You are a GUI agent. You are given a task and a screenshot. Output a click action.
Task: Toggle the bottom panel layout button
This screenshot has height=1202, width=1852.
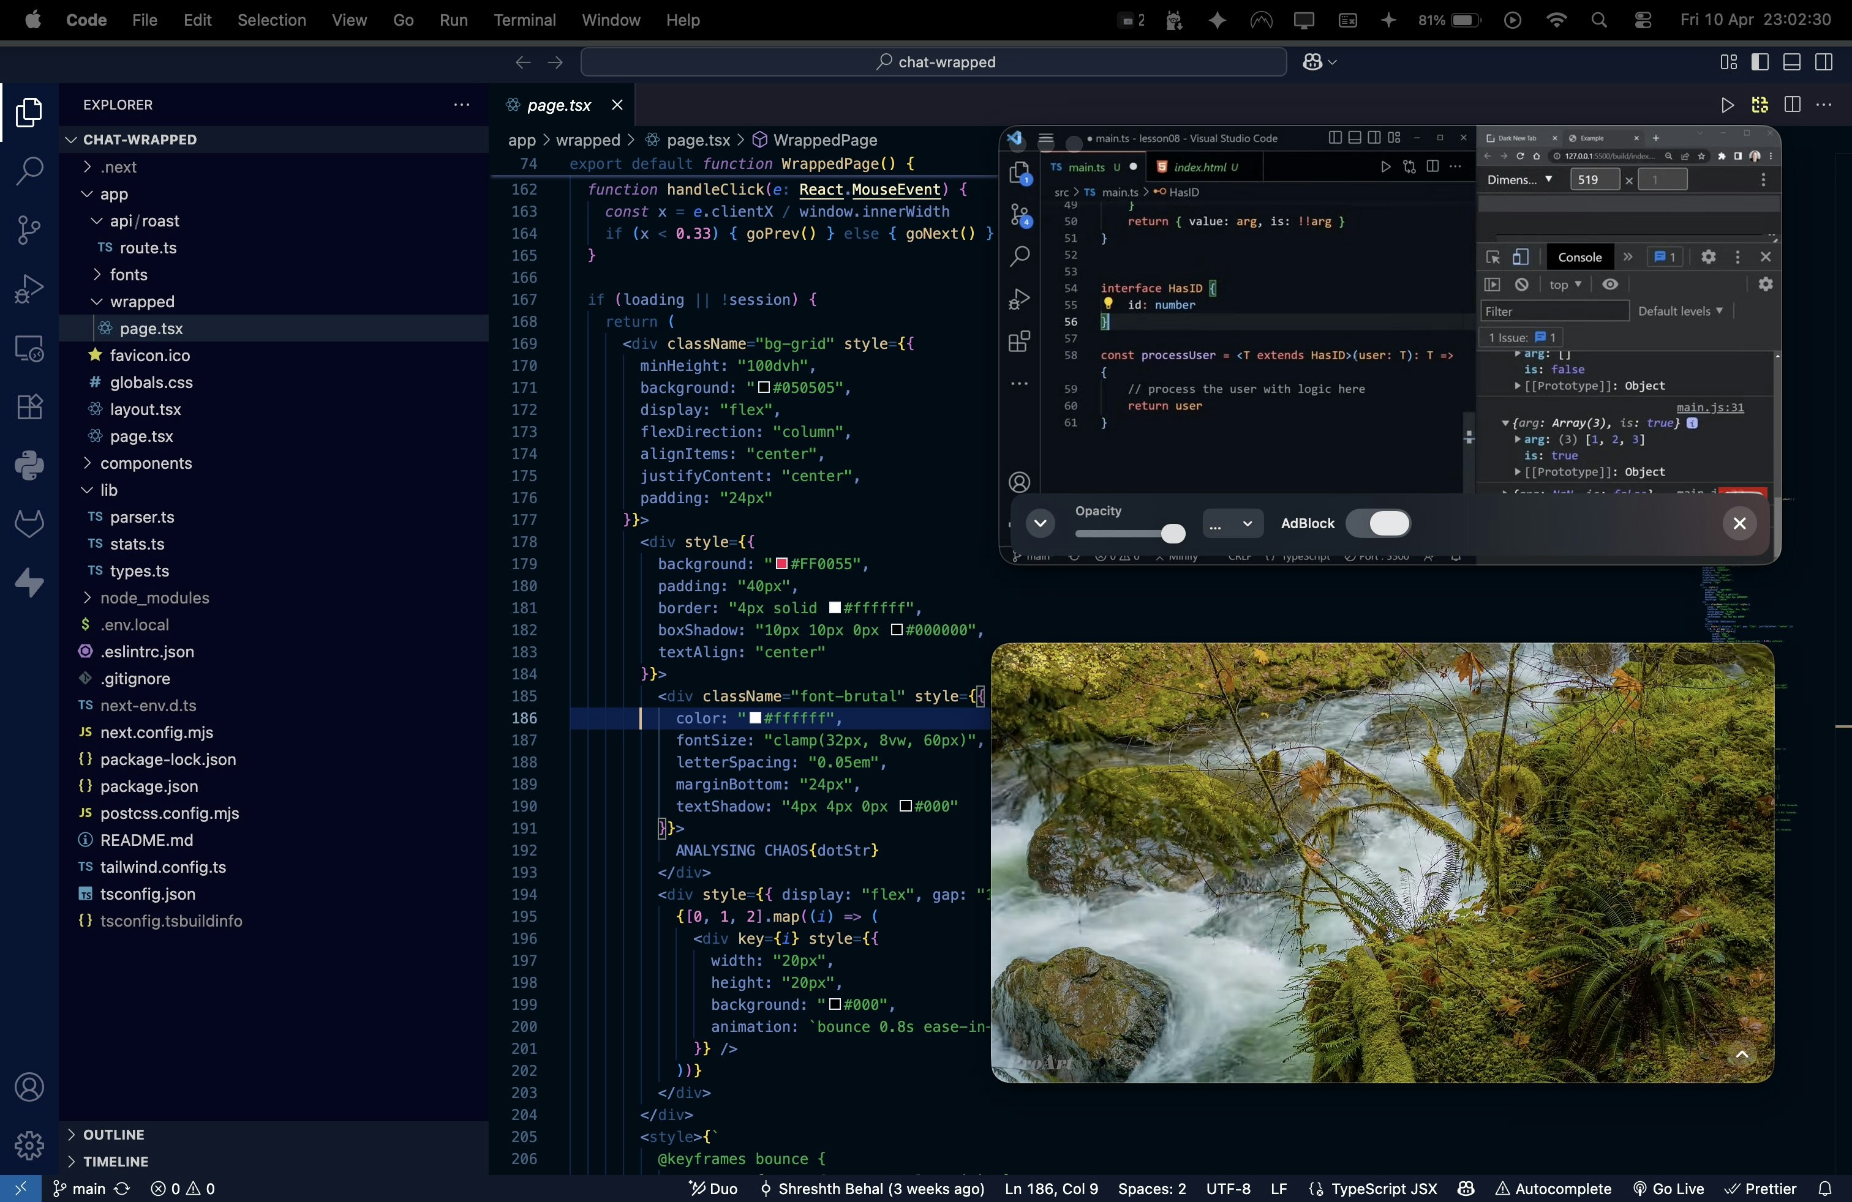(x=1791, y=62)
